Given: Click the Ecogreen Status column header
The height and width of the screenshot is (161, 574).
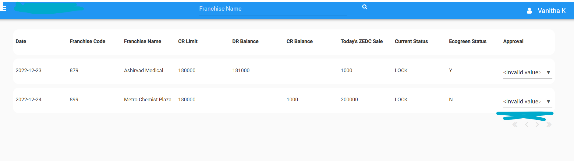Looking at the screenshot, I should click(467, 42).
